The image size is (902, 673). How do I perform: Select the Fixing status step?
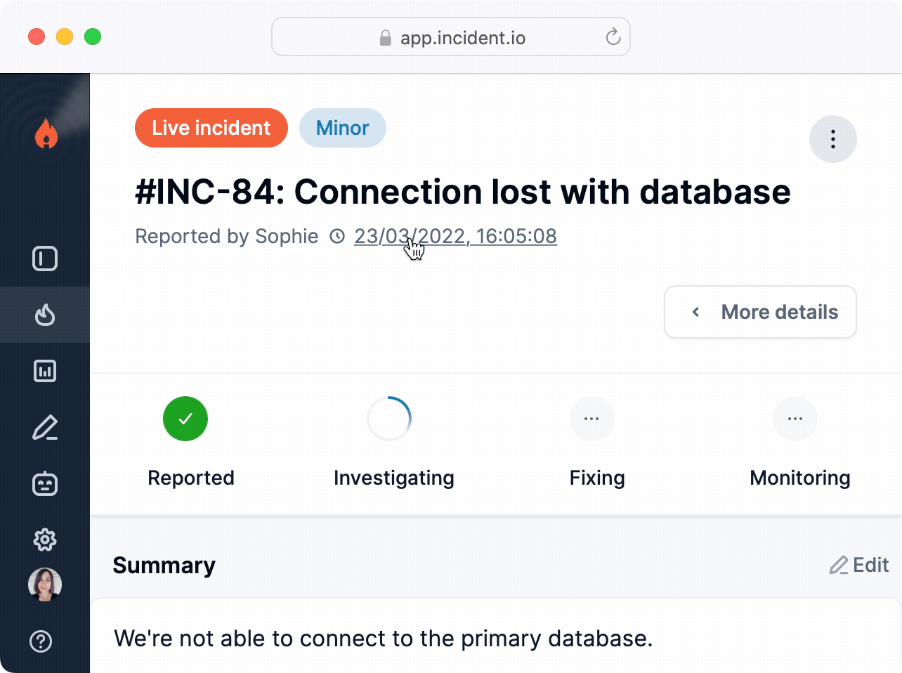592,419
